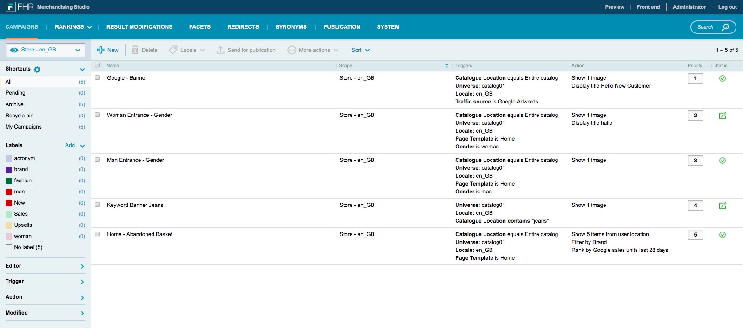This screenshot has width=743, height=328.
Task: Click the Labels tag icon in toolbar
Action: tap(173, 50)
